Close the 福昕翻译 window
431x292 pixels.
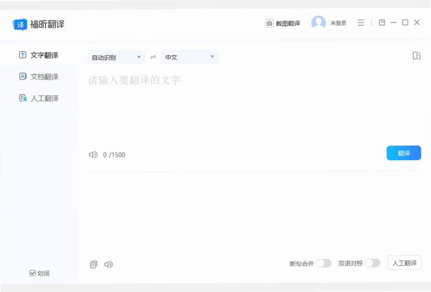pos(417,22)
